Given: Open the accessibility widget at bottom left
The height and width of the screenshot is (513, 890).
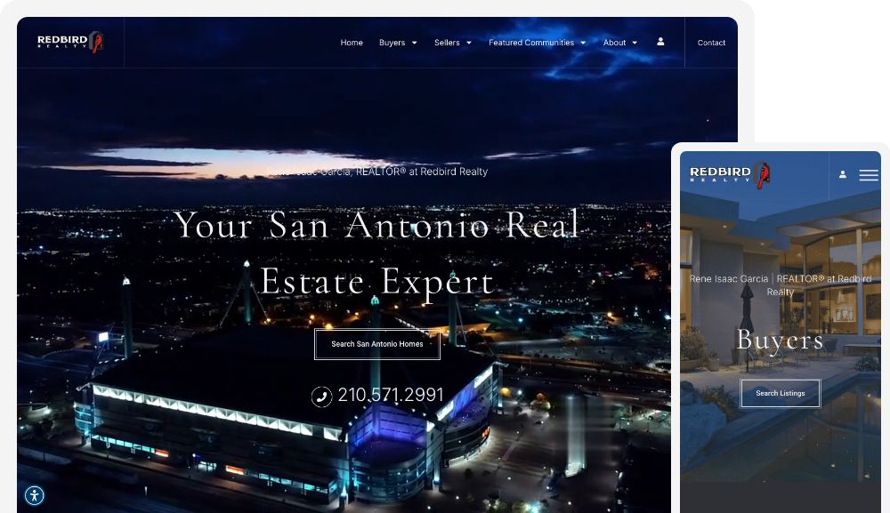Looking at the screenshot, I should click(34, 495).
